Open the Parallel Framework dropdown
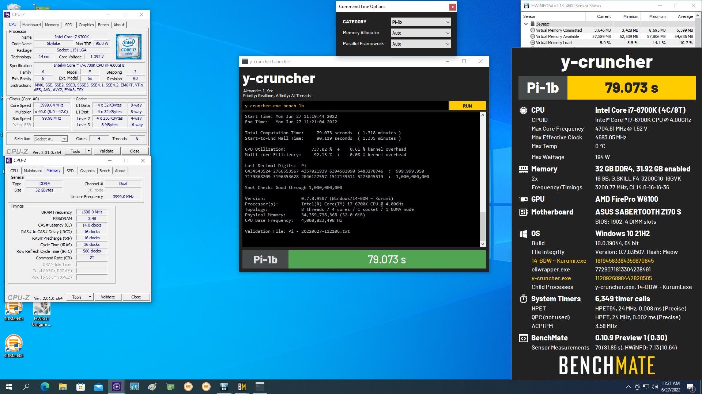The image size is (702, 394). [x=421, y=44]
